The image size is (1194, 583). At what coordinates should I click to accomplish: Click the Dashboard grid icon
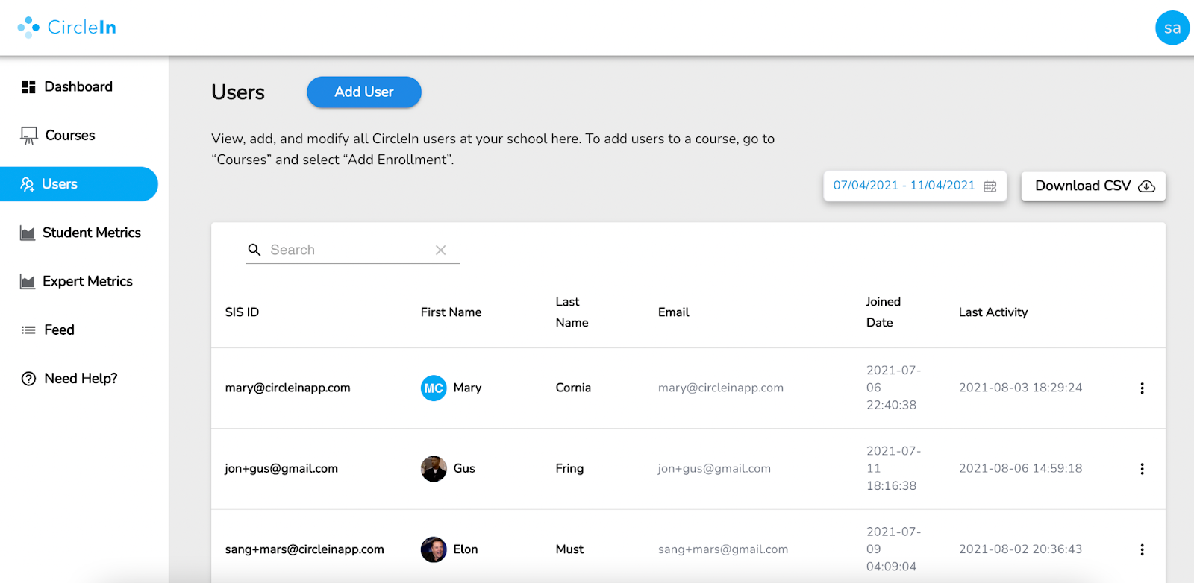click(x=28, y=86)
